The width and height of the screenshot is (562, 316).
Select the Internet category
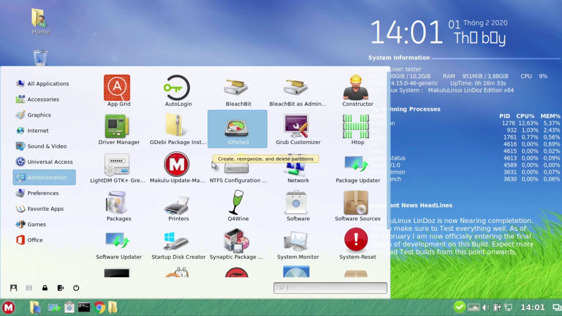(44, 130)
